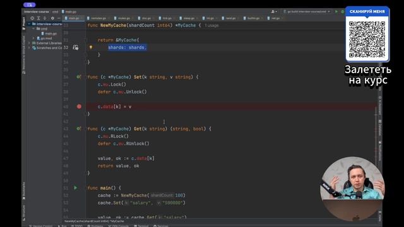Open Version Control tool window at bottom
This screenshot has height=227, width=404.
[40, 226]
